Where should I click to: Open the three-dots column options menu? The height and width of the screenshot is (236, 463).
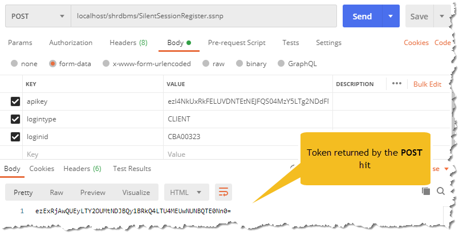397,84
